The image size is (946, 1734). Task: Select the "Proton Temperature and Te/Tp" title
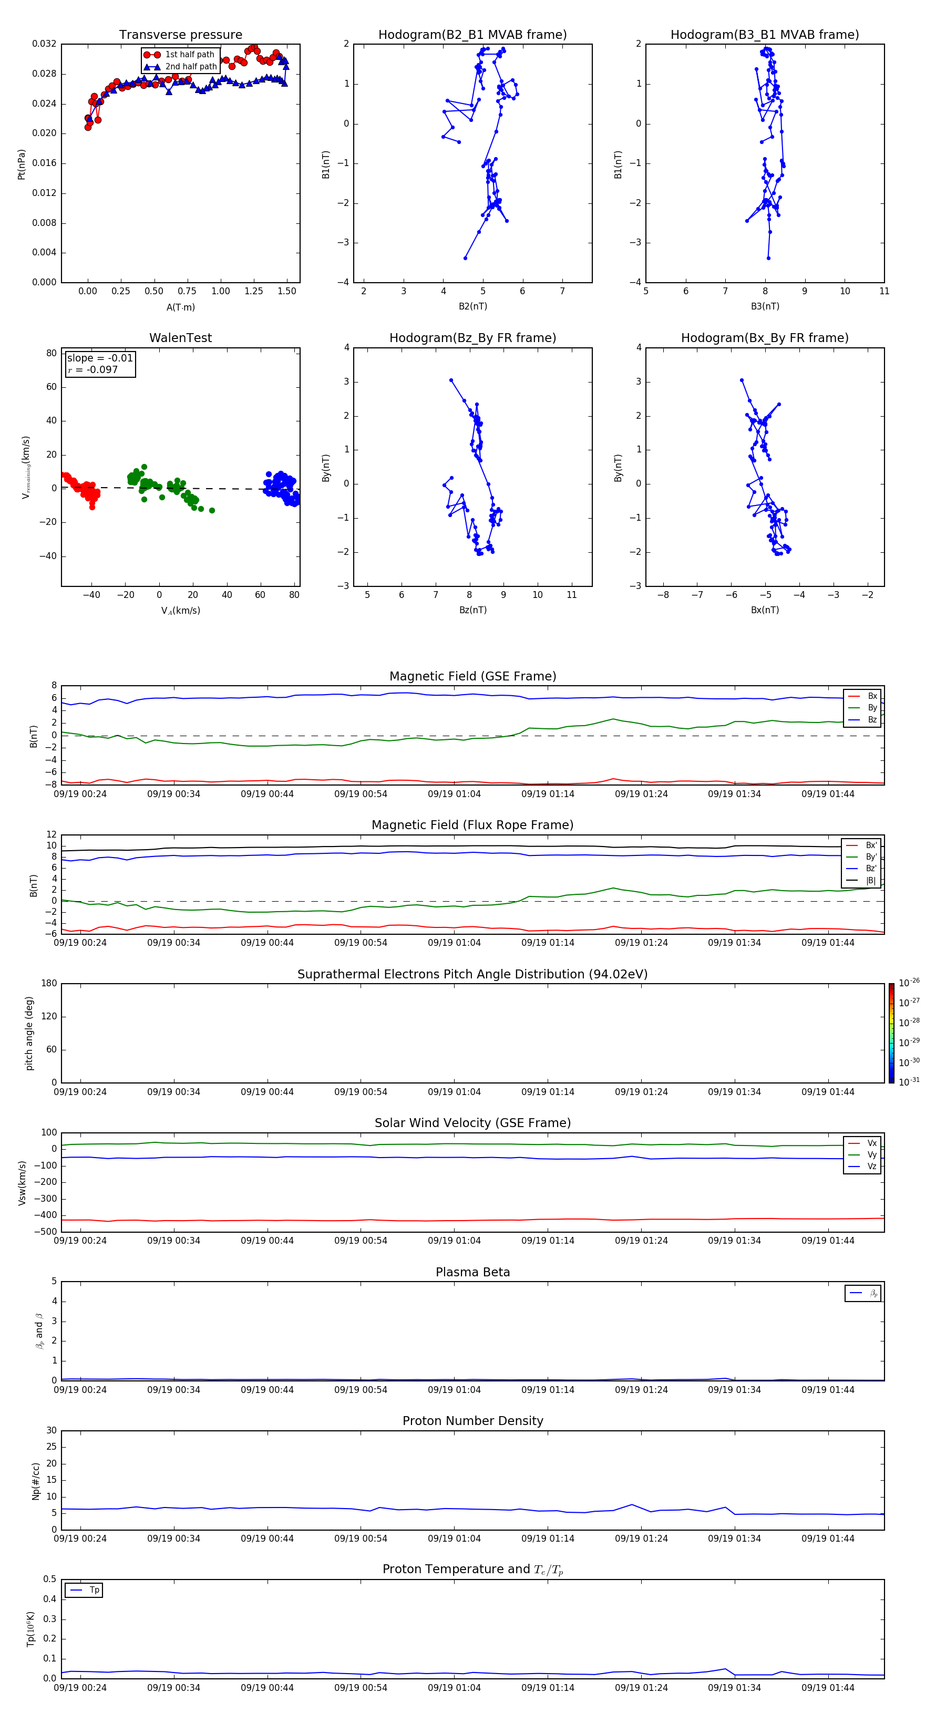(x=472, y=1570)
